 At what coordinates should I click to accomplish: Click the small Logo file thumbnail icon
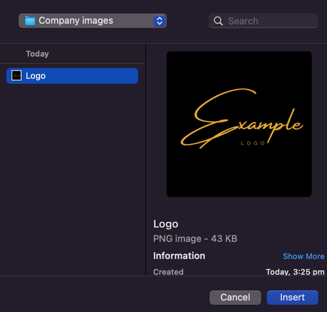(16, 75)
